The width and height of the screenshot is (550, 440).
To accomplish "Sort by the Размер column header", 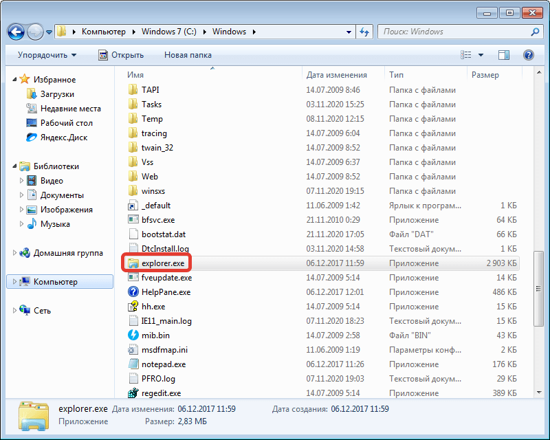I will click(x=485, y=75).
